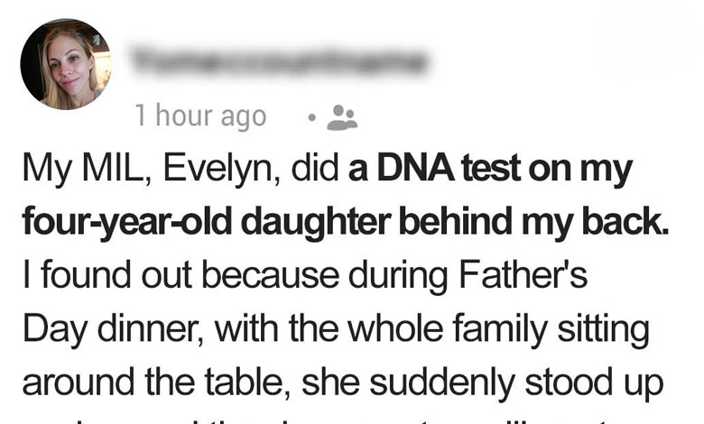Click the friends audience icon
Screen dimensions: 704x424
point(342,115)
